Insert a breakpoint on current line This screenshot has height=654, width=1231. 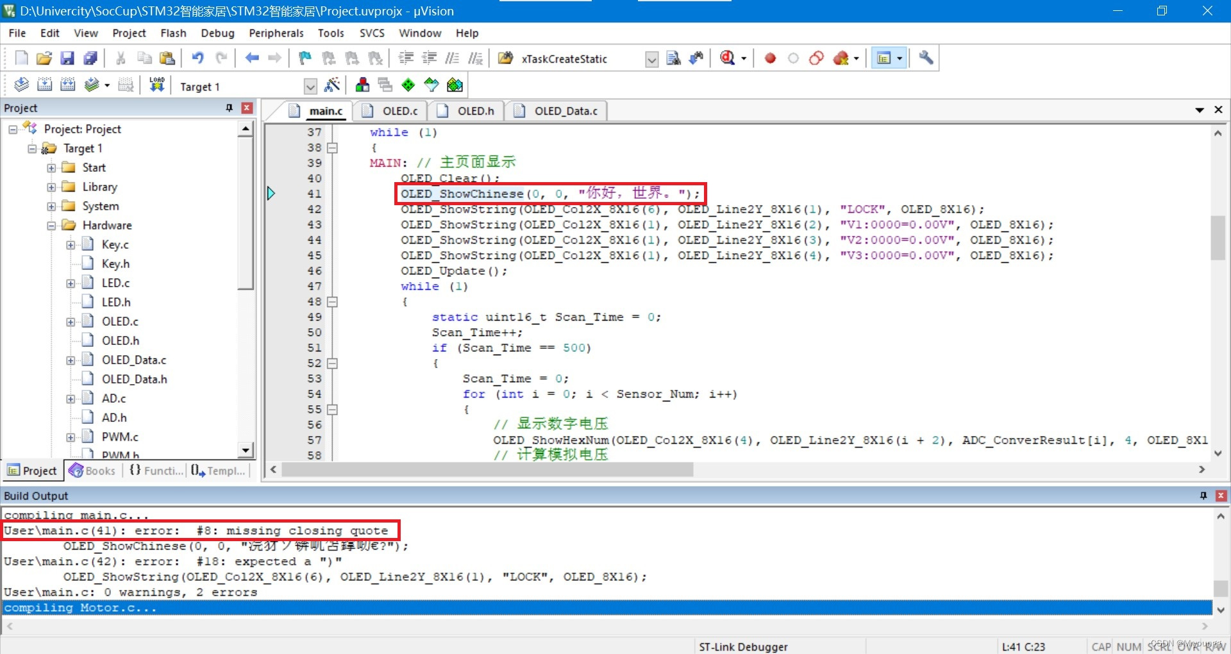pyautogui.click(x=769, y=58)
